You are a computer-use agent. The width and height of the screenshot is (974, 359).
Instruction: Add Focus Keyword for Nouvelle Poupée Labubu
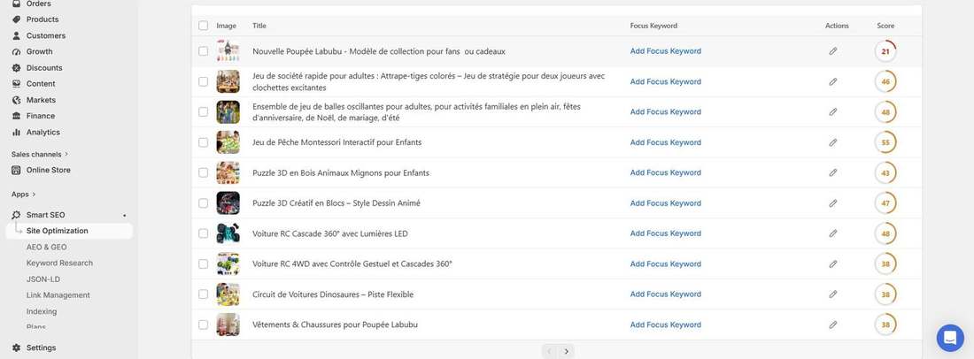pos(665,50)
